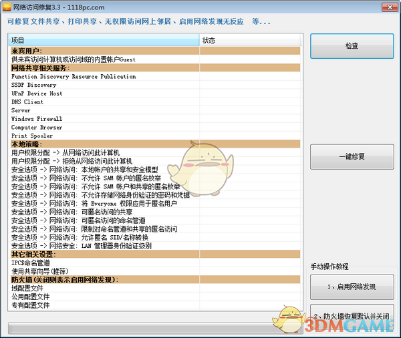Click 防火墙恢复默认并关闭 button
401x338 pixels.
pyautogui.click(x=352, y=315)
